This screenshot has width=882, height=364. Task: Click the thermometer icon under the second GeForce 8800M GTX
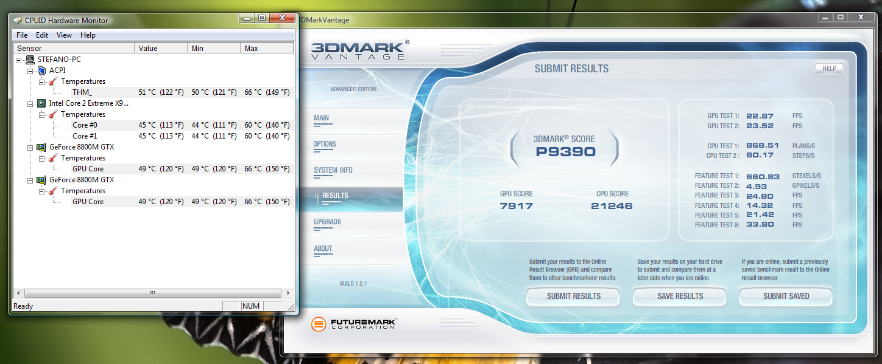click(x=53, y=191)
